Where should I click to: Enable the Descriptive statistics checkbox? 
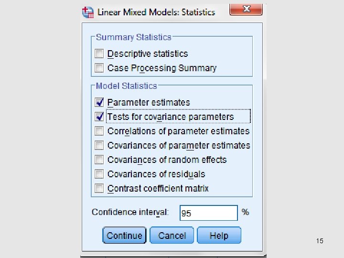[99, 54]
